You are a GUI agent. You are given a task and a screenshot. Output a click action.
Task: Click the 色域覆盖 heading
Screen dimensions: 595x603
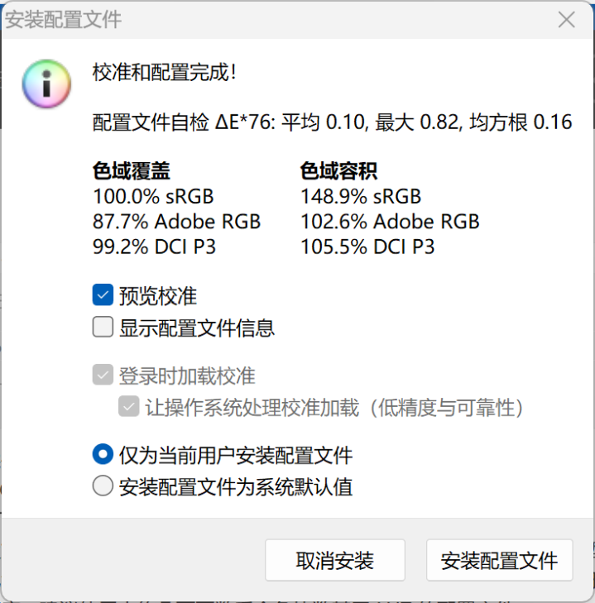coord(131,172)
